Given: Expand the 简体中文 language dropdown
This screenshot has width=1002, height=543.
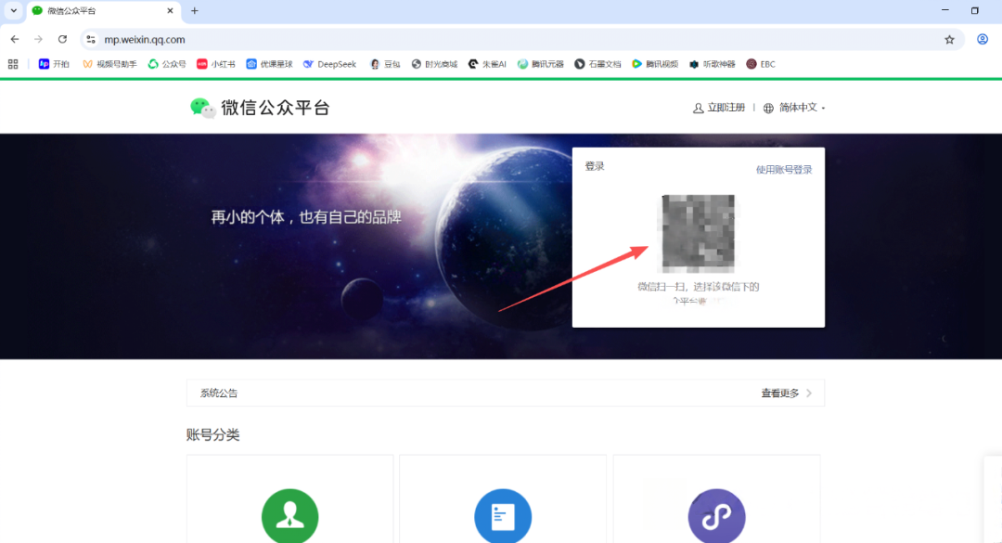Looking at the screenshot, I should click(x=794, y=108).
